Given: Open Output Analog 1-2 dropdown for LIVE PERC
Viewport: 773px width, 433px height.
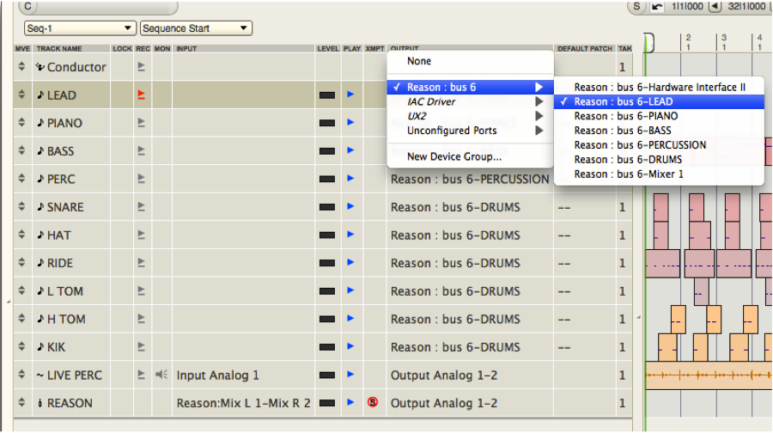Looking at the screenshot, I should pos(470,375).
